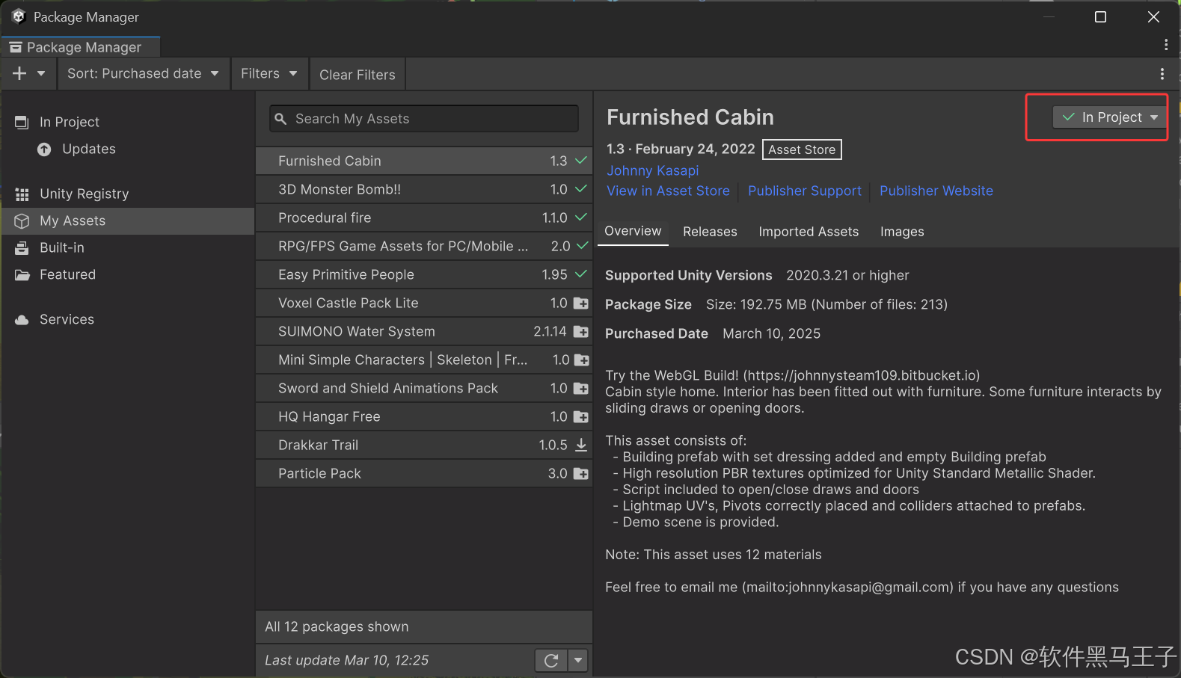Switch to the Releases tab

710,232
